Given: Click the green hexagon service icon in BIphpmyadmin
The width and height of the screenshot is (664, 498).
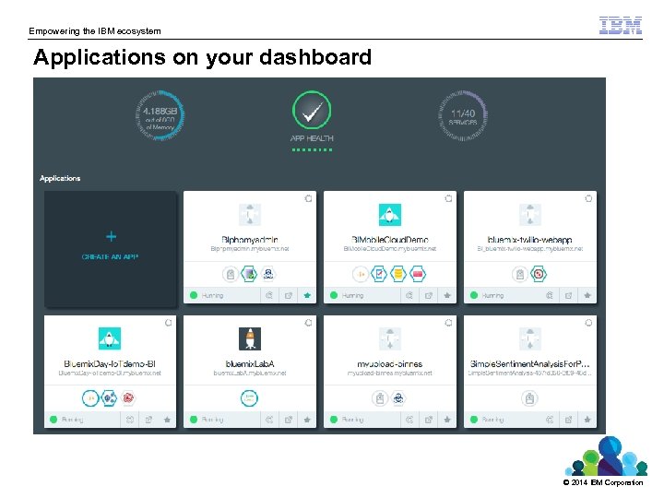Looking at the screenshot, I should pos(249,274).
